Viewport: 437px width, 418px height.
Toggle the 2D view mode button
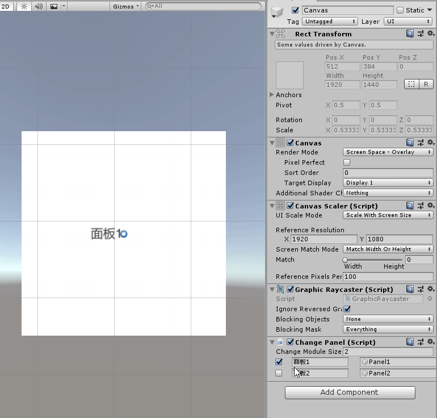pyautogui.click(x=7, y=6)
